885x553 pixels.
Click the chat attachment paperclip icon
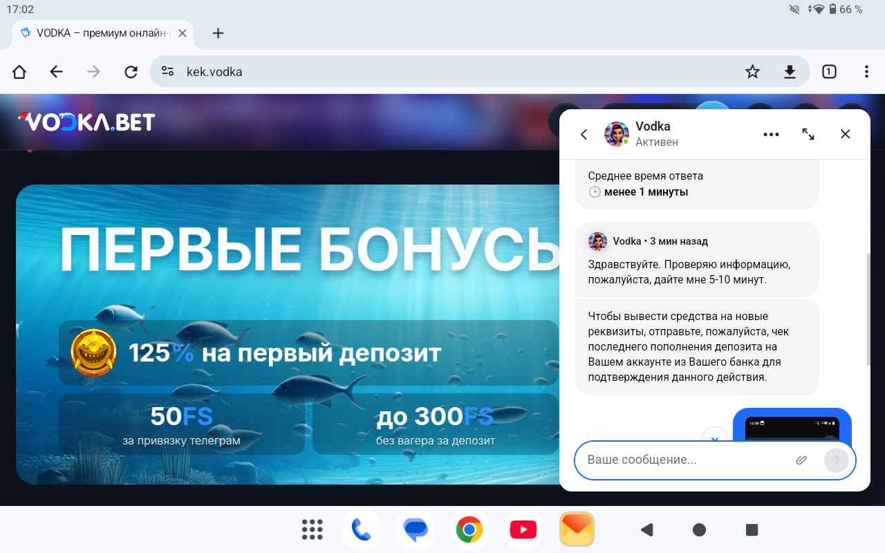[x=801, y=460]
